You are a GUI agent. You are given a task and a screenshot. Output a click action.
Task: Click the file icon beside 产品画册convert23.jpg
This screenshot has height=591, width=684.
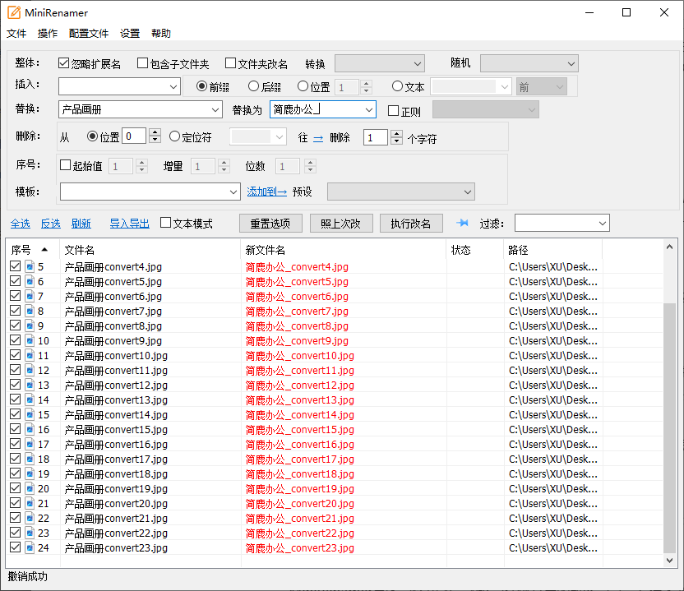[30, 547]
